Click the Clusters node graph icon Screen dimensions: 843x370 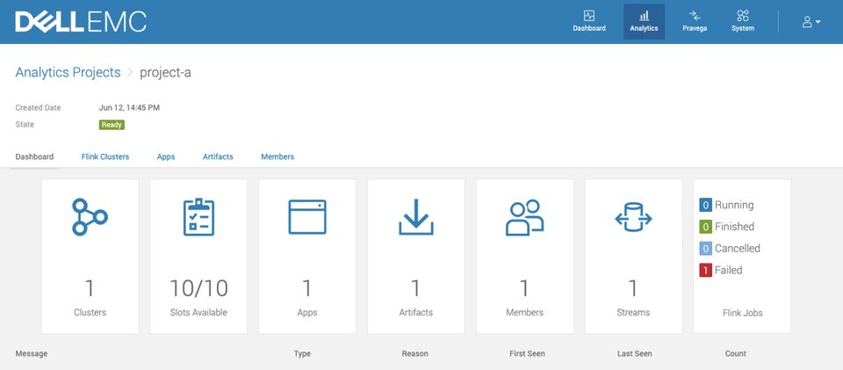[90, 217]
